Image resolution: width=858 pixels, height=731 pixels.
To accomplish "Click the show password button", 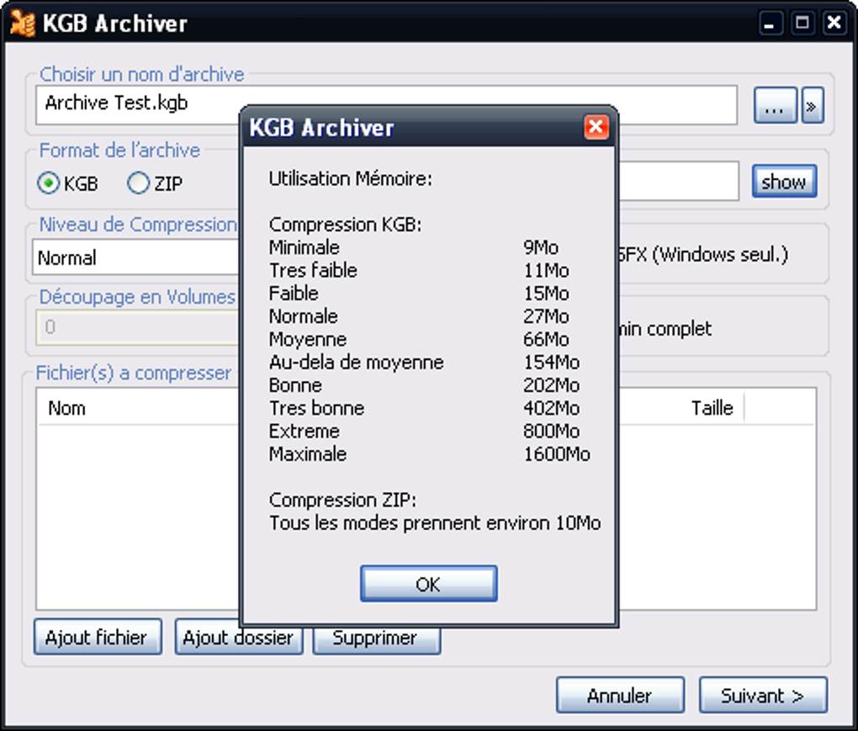I will (784, 181).
